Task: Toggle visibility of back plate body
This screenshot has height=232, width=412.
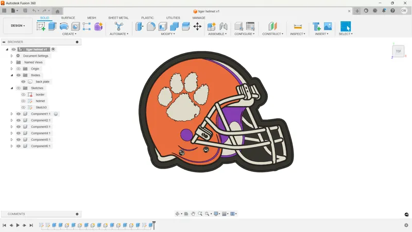Action: (x=23, y=81)
